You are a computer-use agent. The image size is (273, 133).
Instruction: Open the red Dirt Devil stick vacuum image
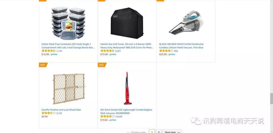pos(128,88)
